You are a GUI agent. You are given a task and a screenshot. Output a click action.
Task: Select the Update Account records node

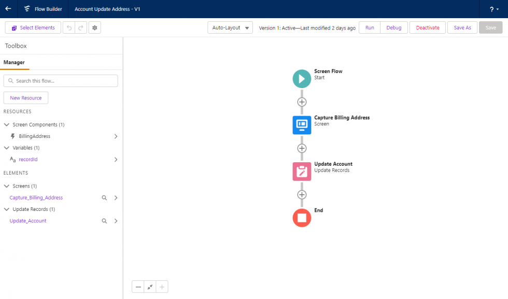(302, 172)
